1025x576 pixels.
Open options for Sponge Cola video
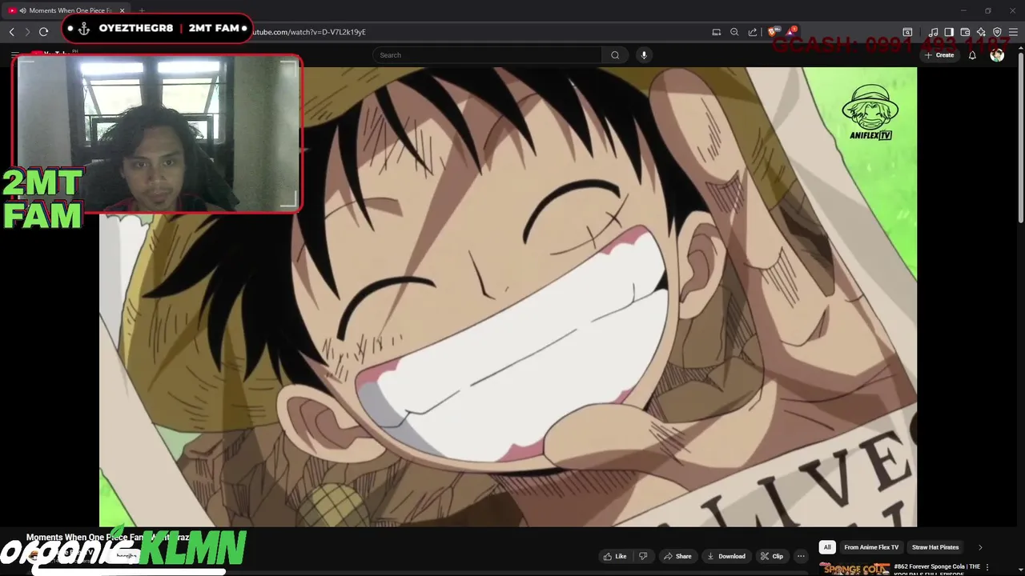click(x=988, y=567)
